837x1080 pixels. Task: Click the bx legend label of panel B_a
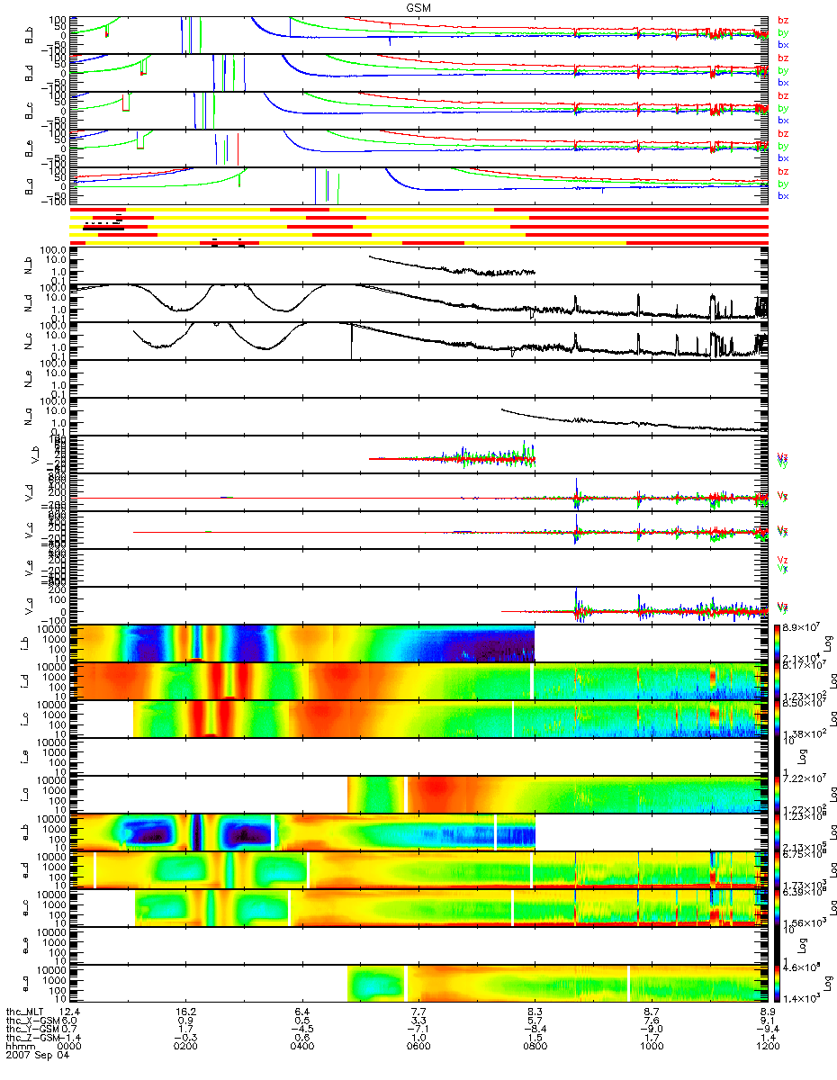[783, 195]
